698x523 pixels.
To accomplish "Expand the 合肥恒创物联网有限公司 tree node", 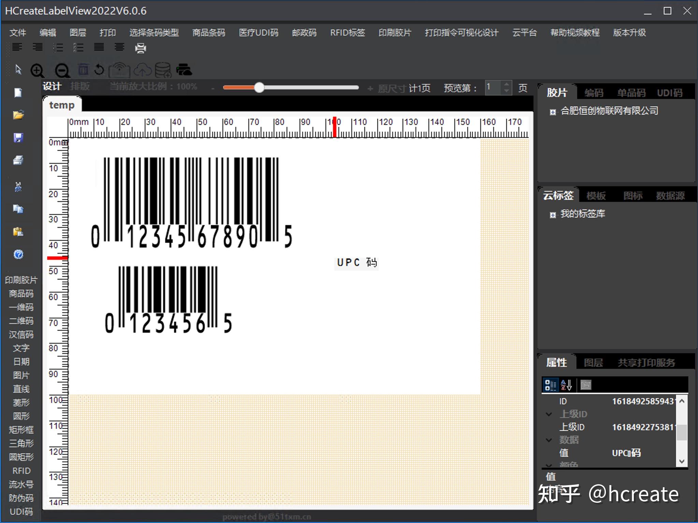I will point(553,112).
